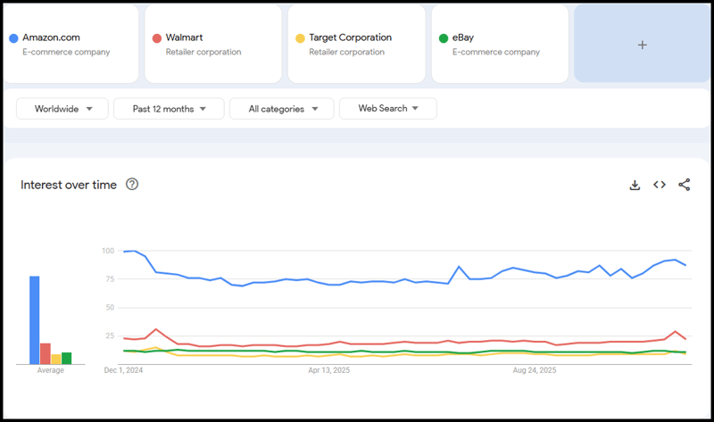Screen dimensions: 714x422
Task: Click the share chart icon
Action: pos(685,185)
